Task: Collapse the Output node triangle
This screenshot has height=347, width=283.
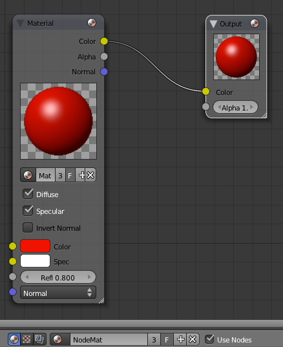Action: point(213,24)
